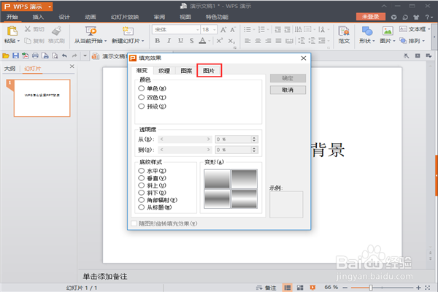The height and width of the screenshot is (292, 438).
Task: Toggle rotate fill effect with shape checkbox
Action: tap(134, 223)
